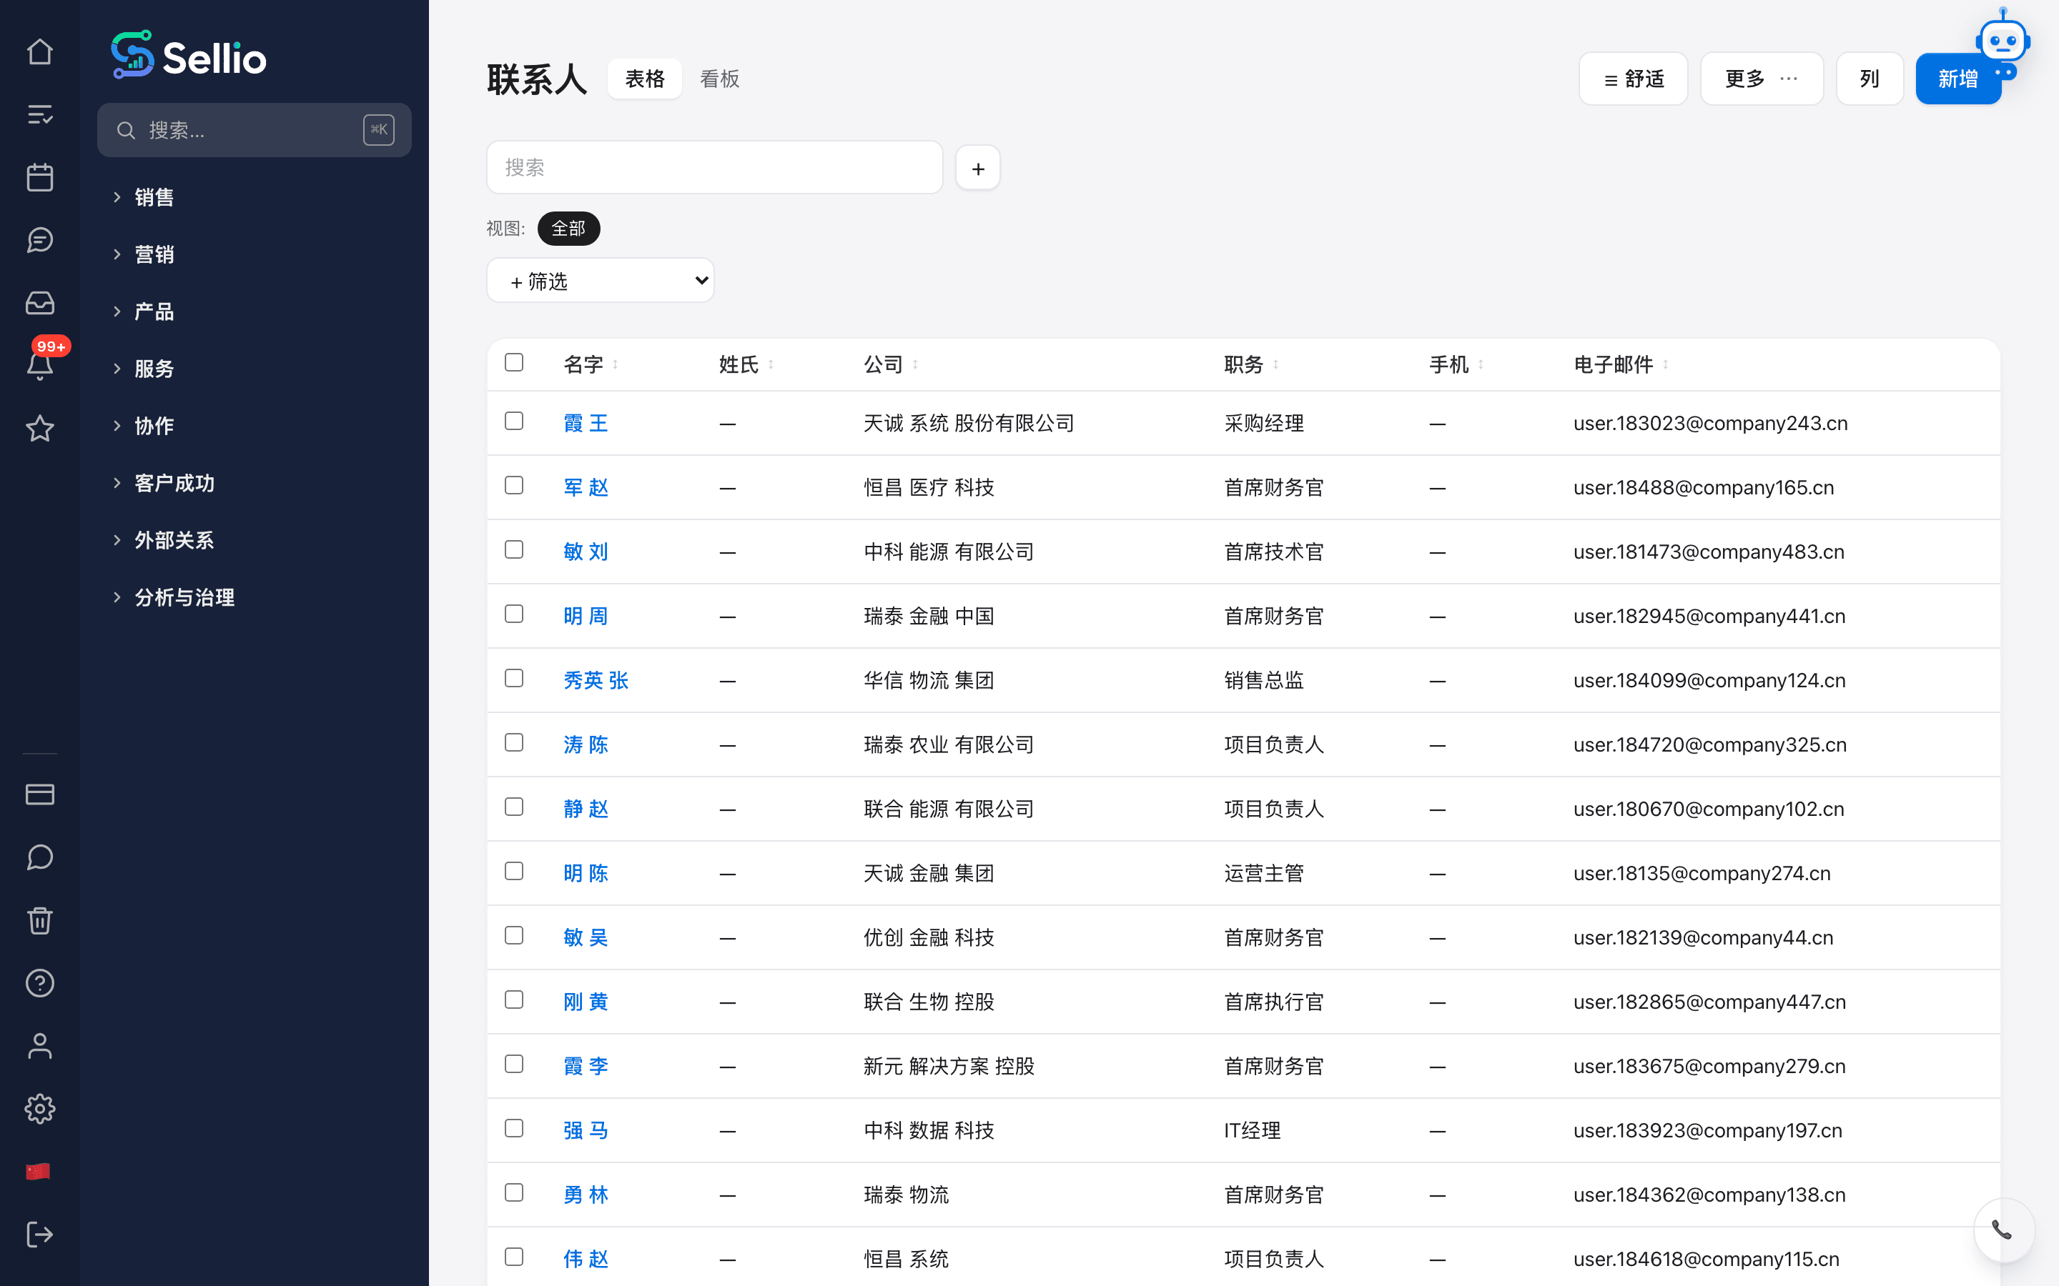
Task: Open notifications bell with 99+ badge
Action: click(40, 366)
